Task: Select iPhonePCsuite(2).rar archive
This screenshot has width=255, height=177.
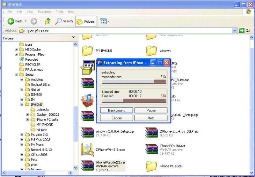Action: tap(87, 166)
